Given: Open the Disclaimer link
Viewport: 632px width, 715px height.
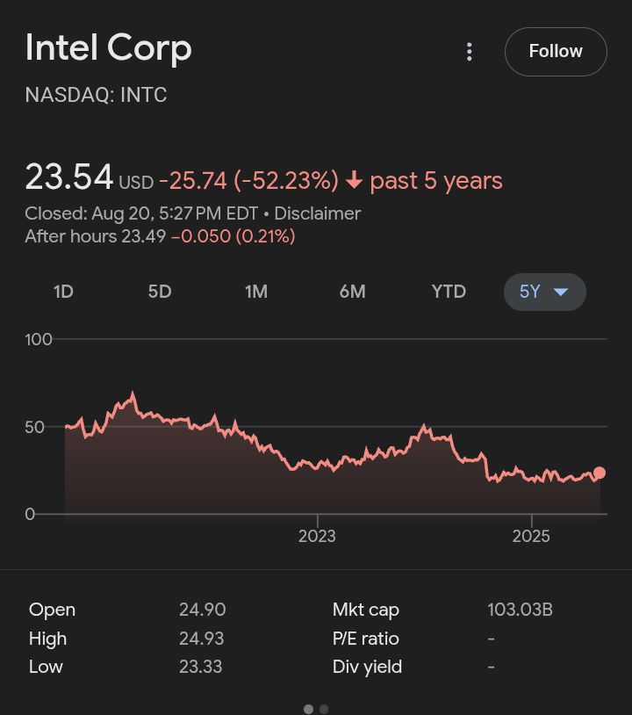Looking at the screenshot, I should (x=318, y=213).
